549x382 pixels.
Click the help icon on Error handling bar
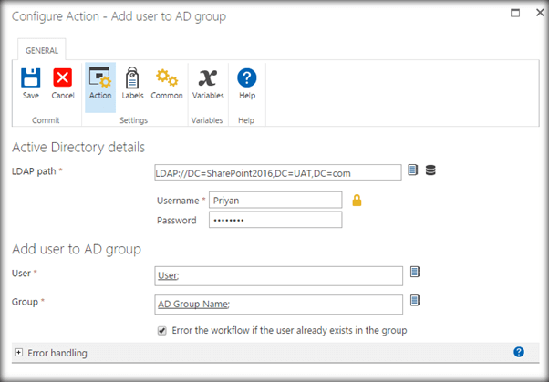pos(519,352)
